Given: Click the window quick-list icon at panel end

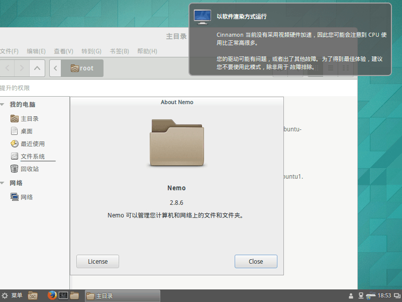Looking at the screenshot, I should pyautogui.click(x=397, y=296).
